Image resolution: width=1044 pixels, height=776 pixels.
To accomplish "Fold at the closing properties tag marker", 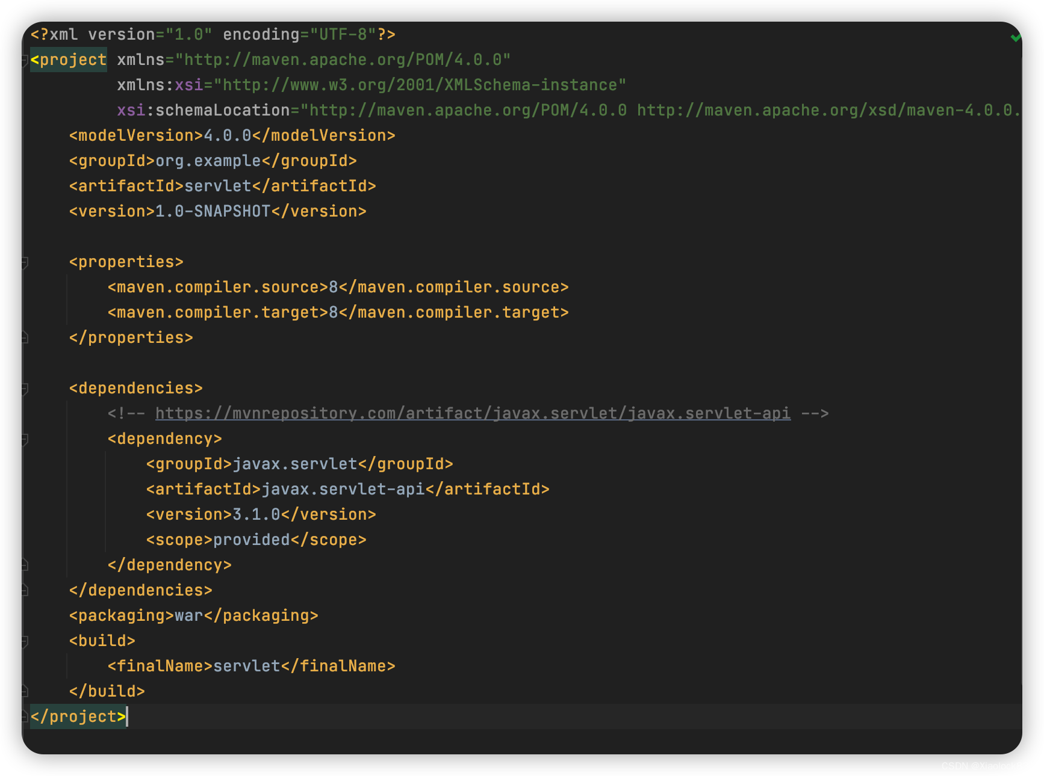I will pyautogui.click(x=25, y=338).
